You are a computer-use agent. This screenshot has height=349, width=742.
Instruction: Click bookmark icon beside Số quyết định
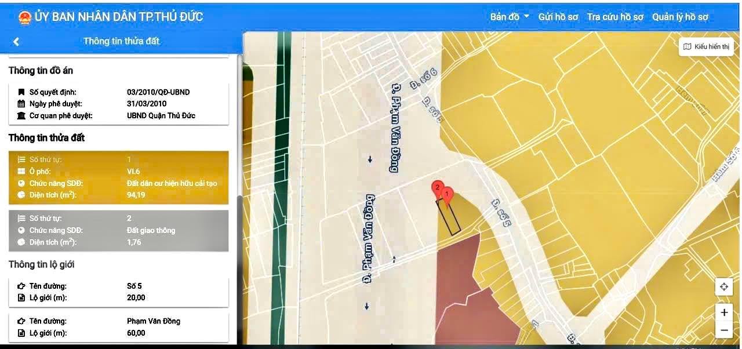[21, 92]
